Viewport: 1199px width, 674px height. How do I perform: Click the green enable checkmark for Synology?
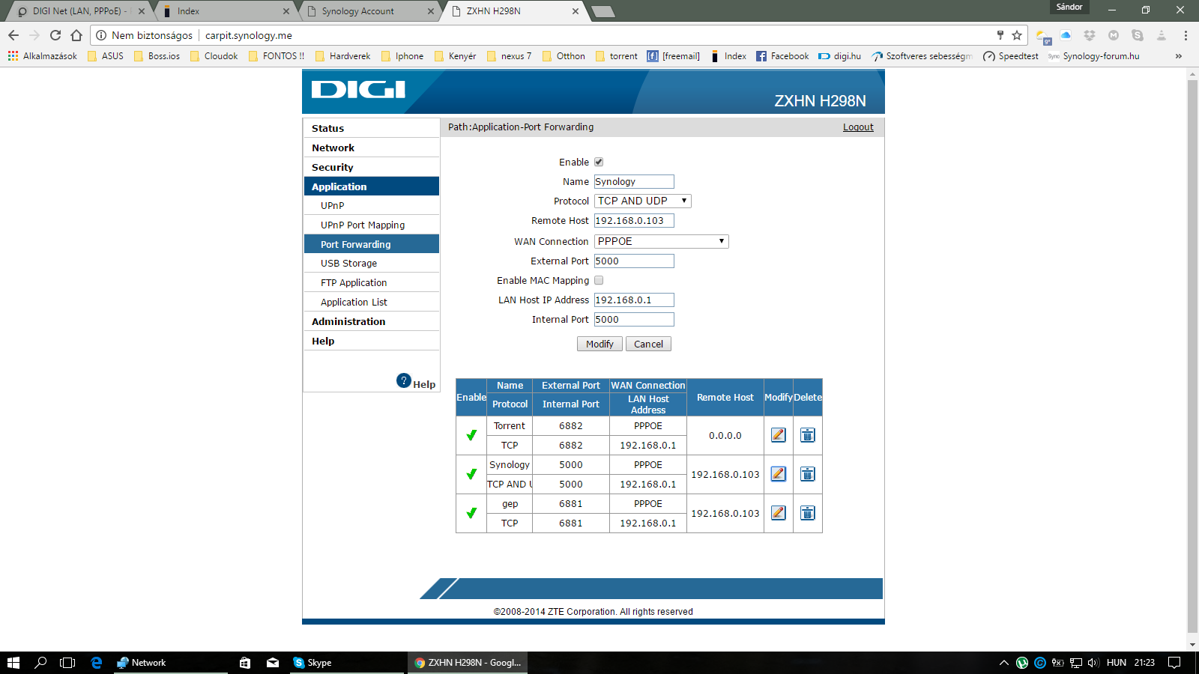[x=471, y=474]
